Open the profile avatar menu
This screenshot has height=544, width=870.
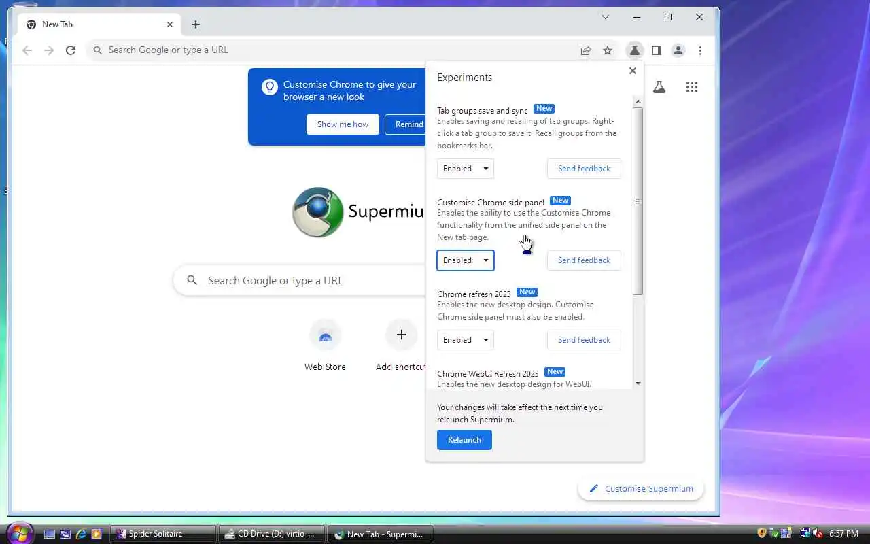pos(678,50)
